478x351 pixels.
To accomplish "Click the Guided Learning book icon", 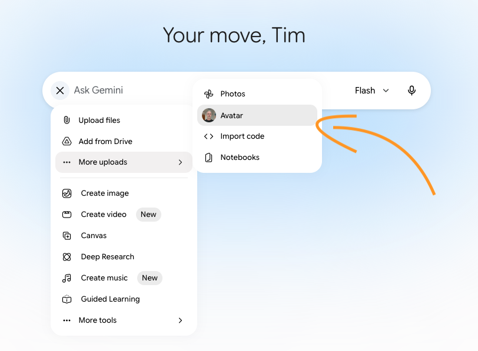I will tap(67, 299).
